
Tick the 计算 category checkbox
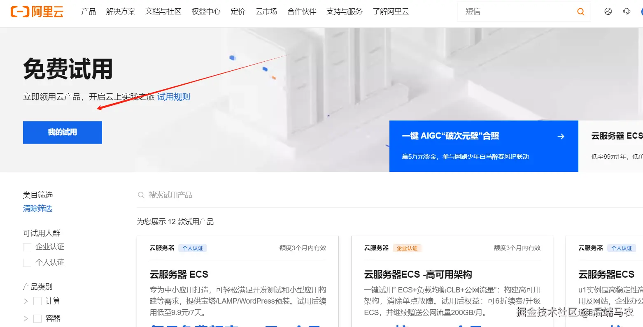pyautogui.click(x=37, y=301)
